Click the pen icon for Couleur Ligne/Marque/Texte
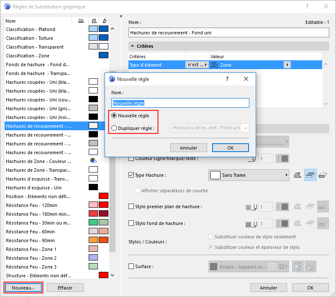 [251, 159]
